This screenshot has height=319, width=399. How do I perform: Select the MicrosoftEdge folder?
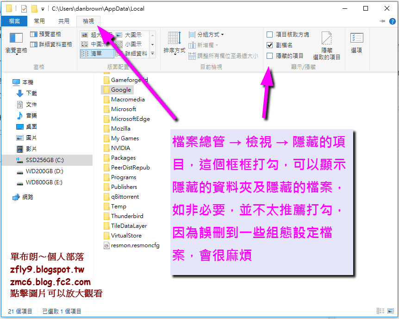coord(127,119)
